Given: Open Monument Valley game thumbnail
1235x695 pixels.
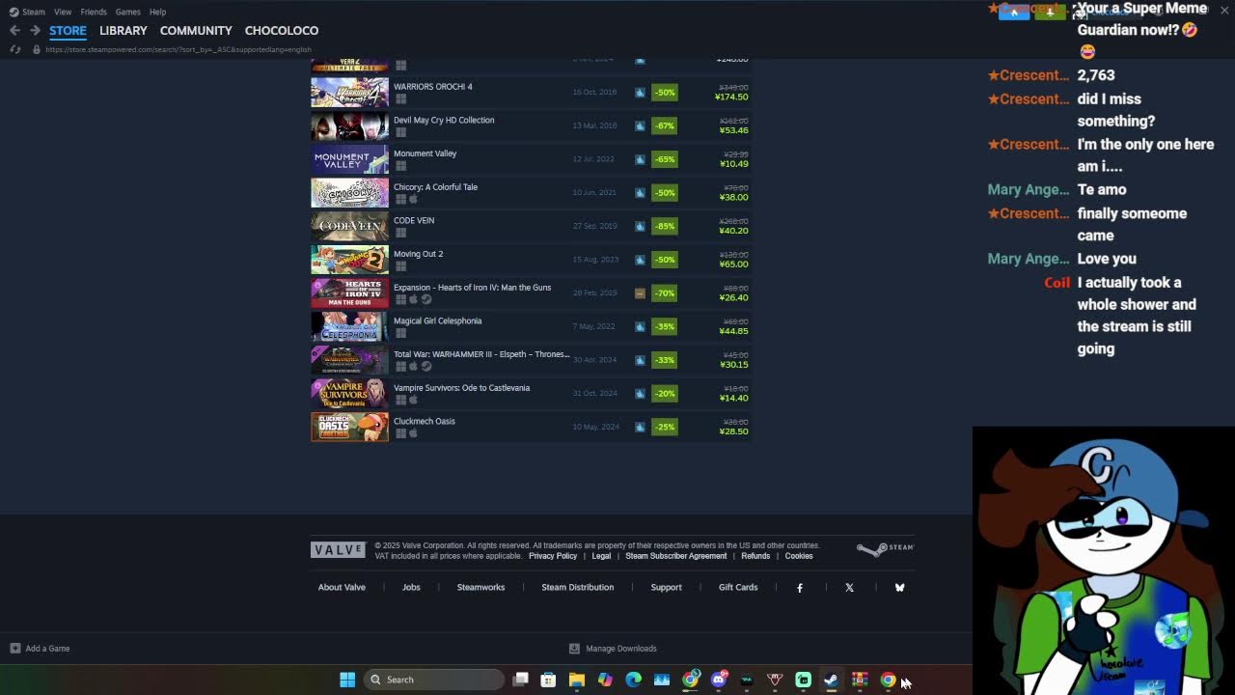Looking at the screenshot, I should (349, 159).
